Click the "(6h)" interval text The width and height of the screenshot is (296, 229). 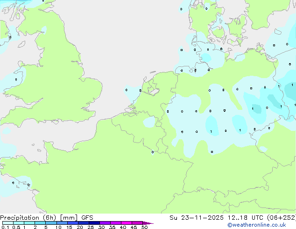tap(49, 218)
